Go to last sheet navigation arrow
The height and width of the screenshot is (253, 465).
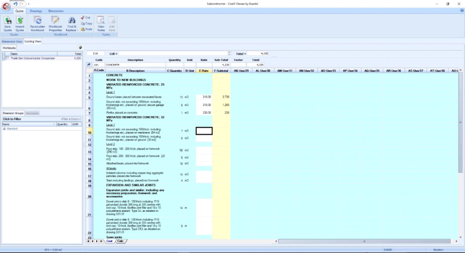tap(101, 241)
